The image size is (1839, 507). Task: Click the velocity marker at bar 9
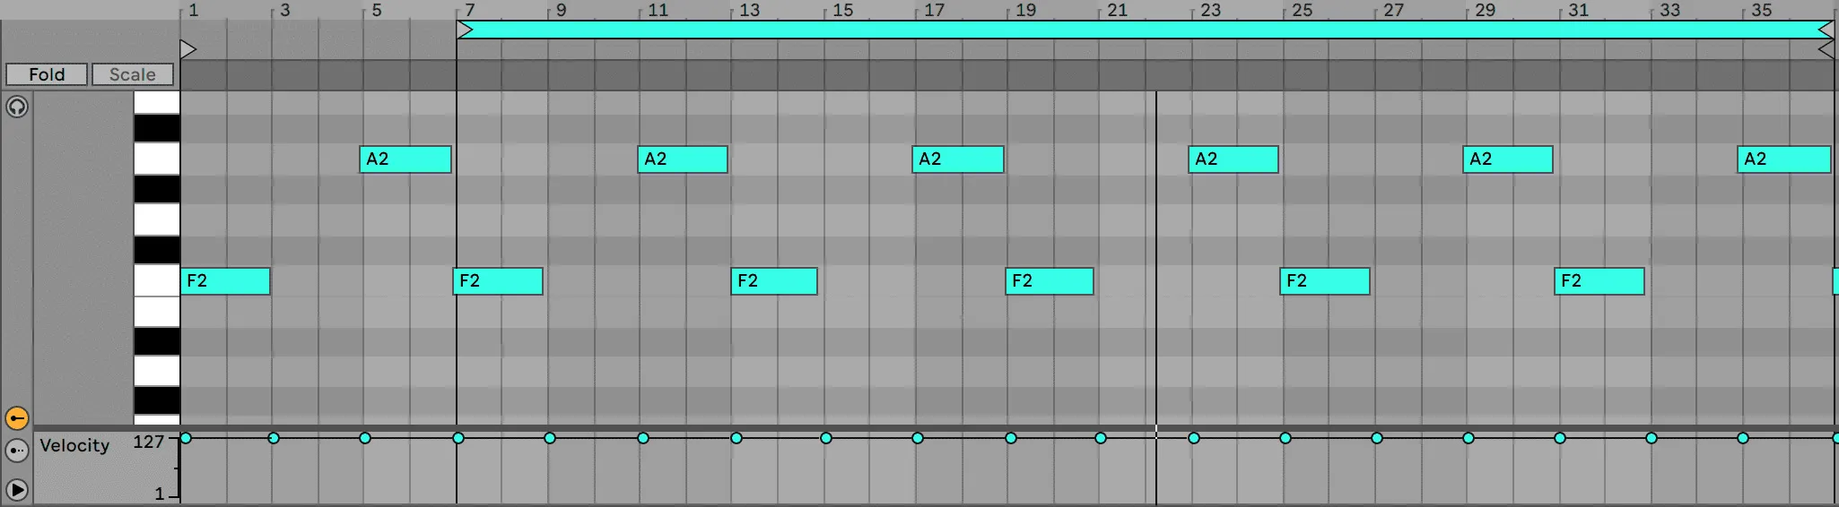[x=550, y=438]
